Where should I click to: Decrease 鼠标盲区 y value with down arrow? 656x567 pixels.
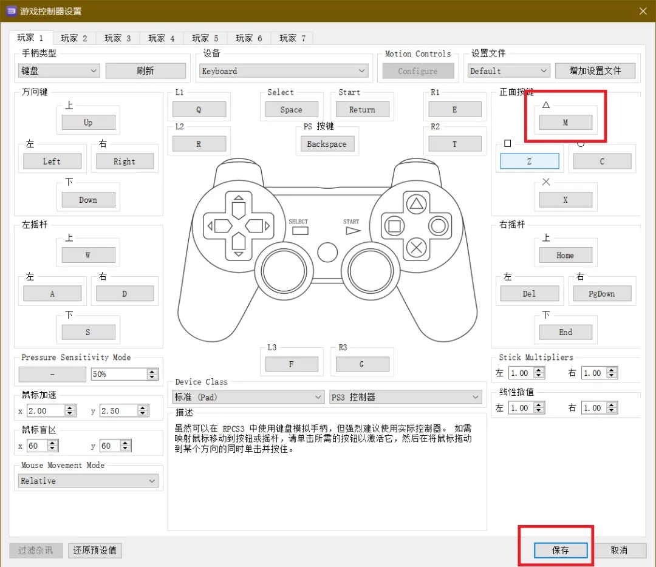[x=126, y=449]
